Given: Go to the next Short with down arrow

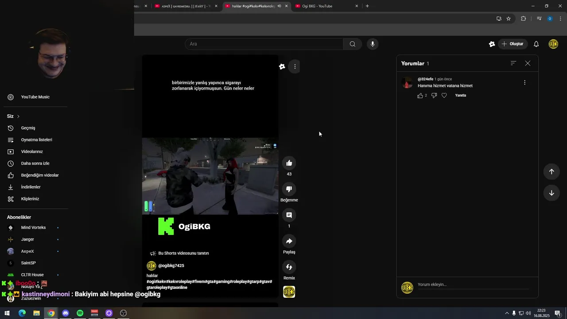Looking at the screenshot, I should [x=551, y=193].
